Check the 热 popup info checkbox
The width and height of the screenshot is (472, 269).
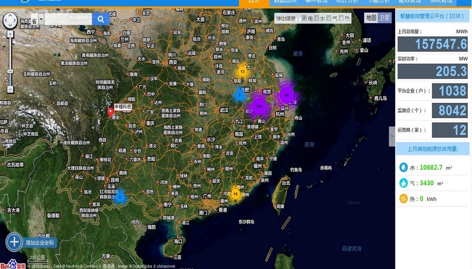pyautogui.click(x=341, y=18)
